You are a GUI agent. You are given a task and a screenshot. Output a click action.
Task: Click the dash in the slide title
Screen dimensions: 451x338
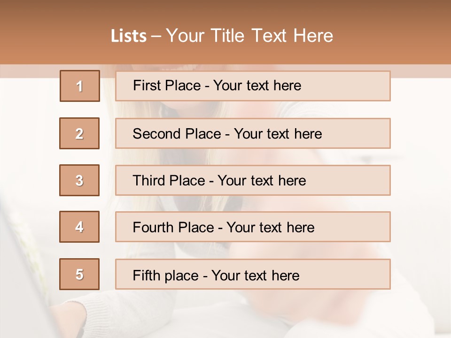coord(156,36)
